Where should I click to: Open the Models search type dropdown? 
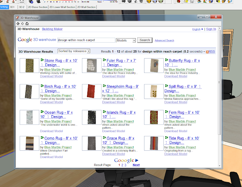click(126, 40)
